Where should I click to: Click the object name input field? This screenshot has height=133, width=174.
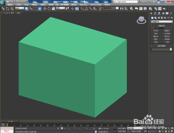160,49
